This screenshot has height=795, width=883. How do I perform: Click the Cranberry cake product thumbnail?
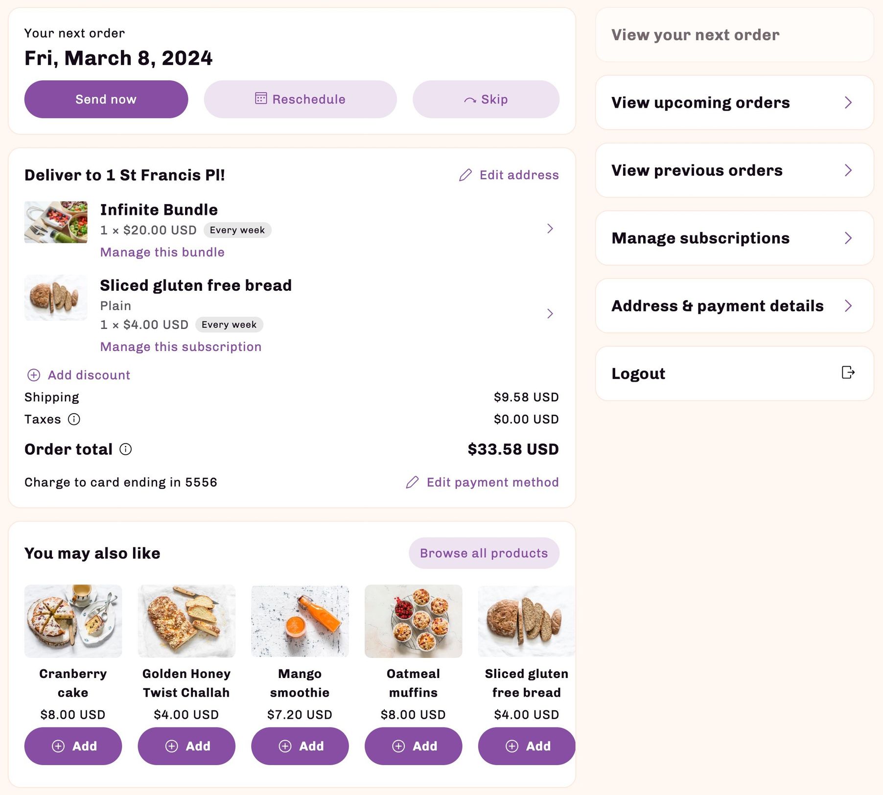pos(73,621)
